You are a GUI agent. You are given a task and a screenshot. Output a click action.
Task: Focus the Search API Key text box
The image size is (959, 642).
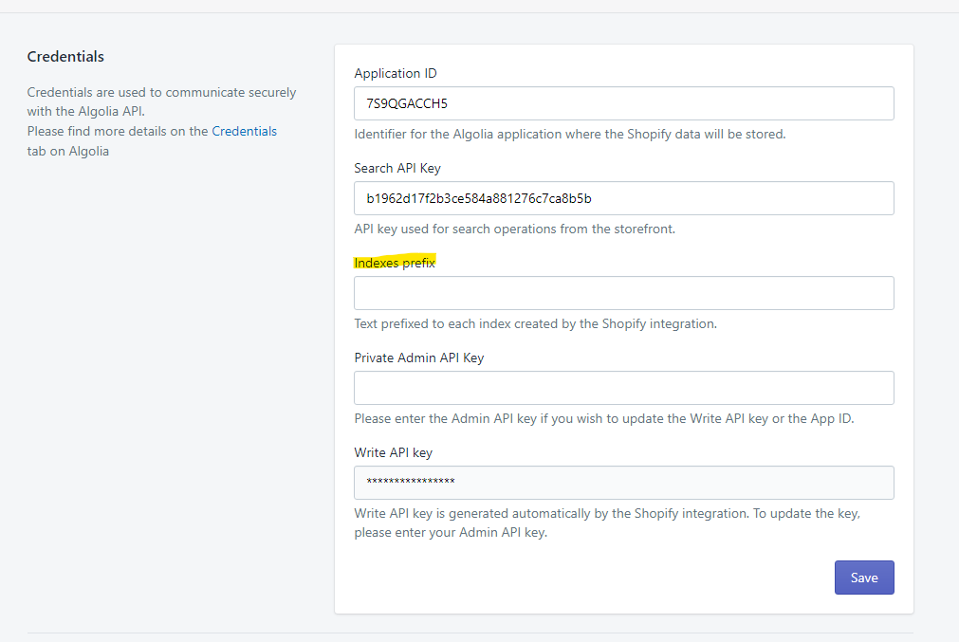623,198
